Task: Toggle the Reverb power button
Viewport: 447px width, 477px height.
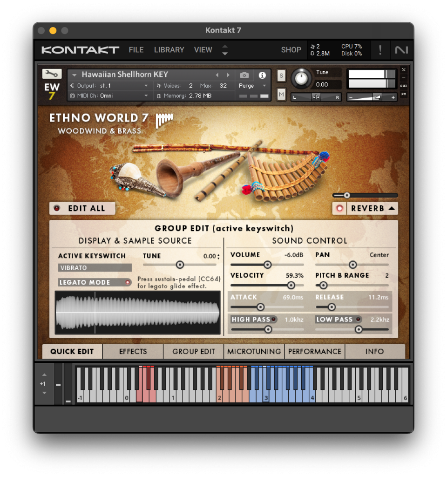Action: 339,208
